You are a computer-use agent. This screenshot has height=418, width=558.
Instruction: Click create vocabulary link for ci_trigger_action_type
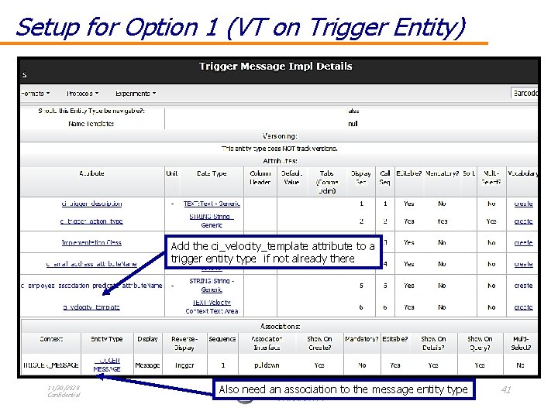click(x=523, y=221)
